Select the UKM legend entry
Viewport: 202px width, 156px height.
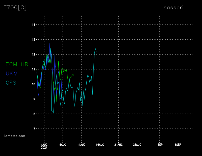coord(12,73)
